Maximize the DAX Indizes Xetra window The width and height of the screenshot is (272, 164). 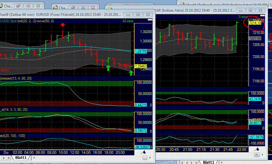[x=250, y=11]
